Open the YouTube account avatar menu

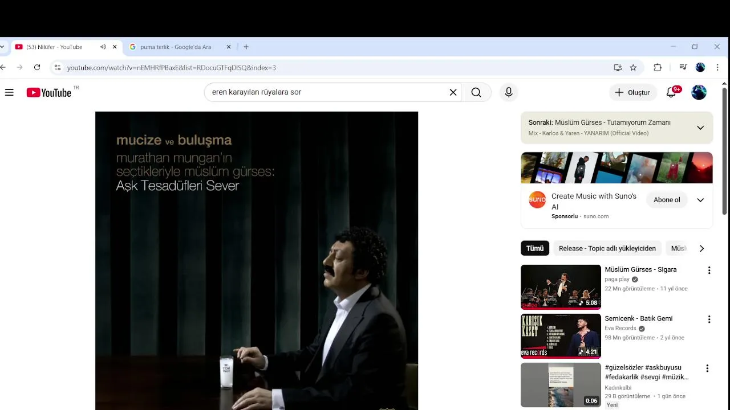[699, 92]
